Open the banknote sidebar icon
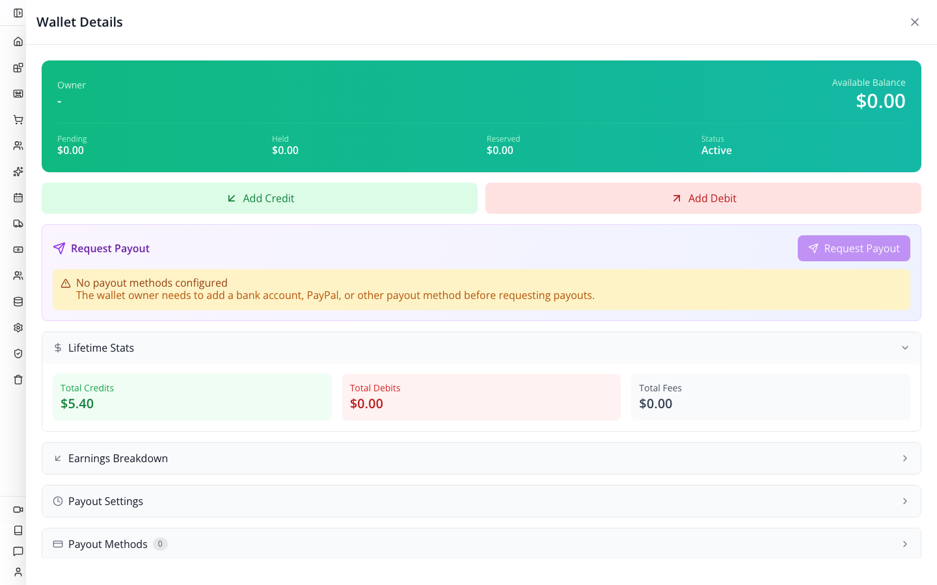Screen dimensions: 937x585 tap(18, 250)
